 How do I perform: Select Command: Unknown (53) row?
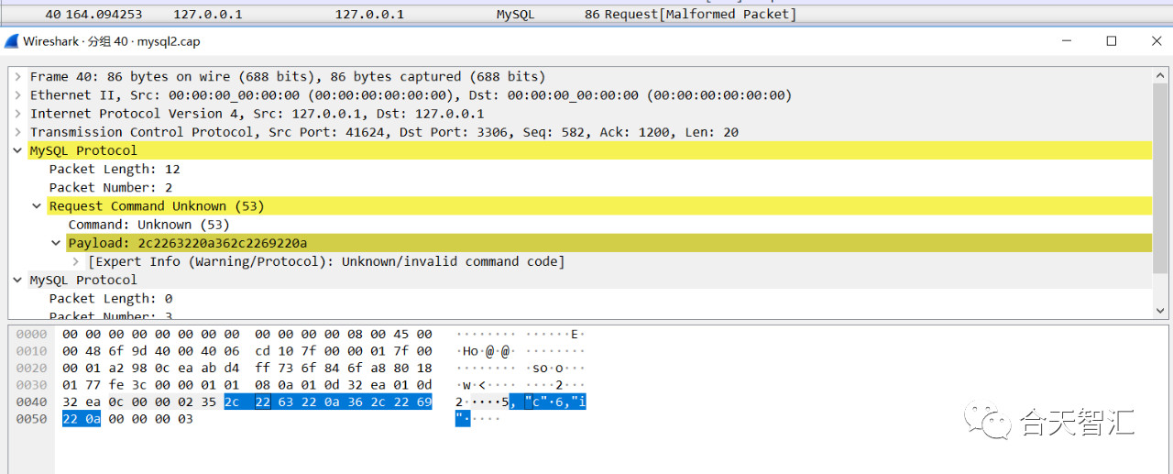[149, 225]
